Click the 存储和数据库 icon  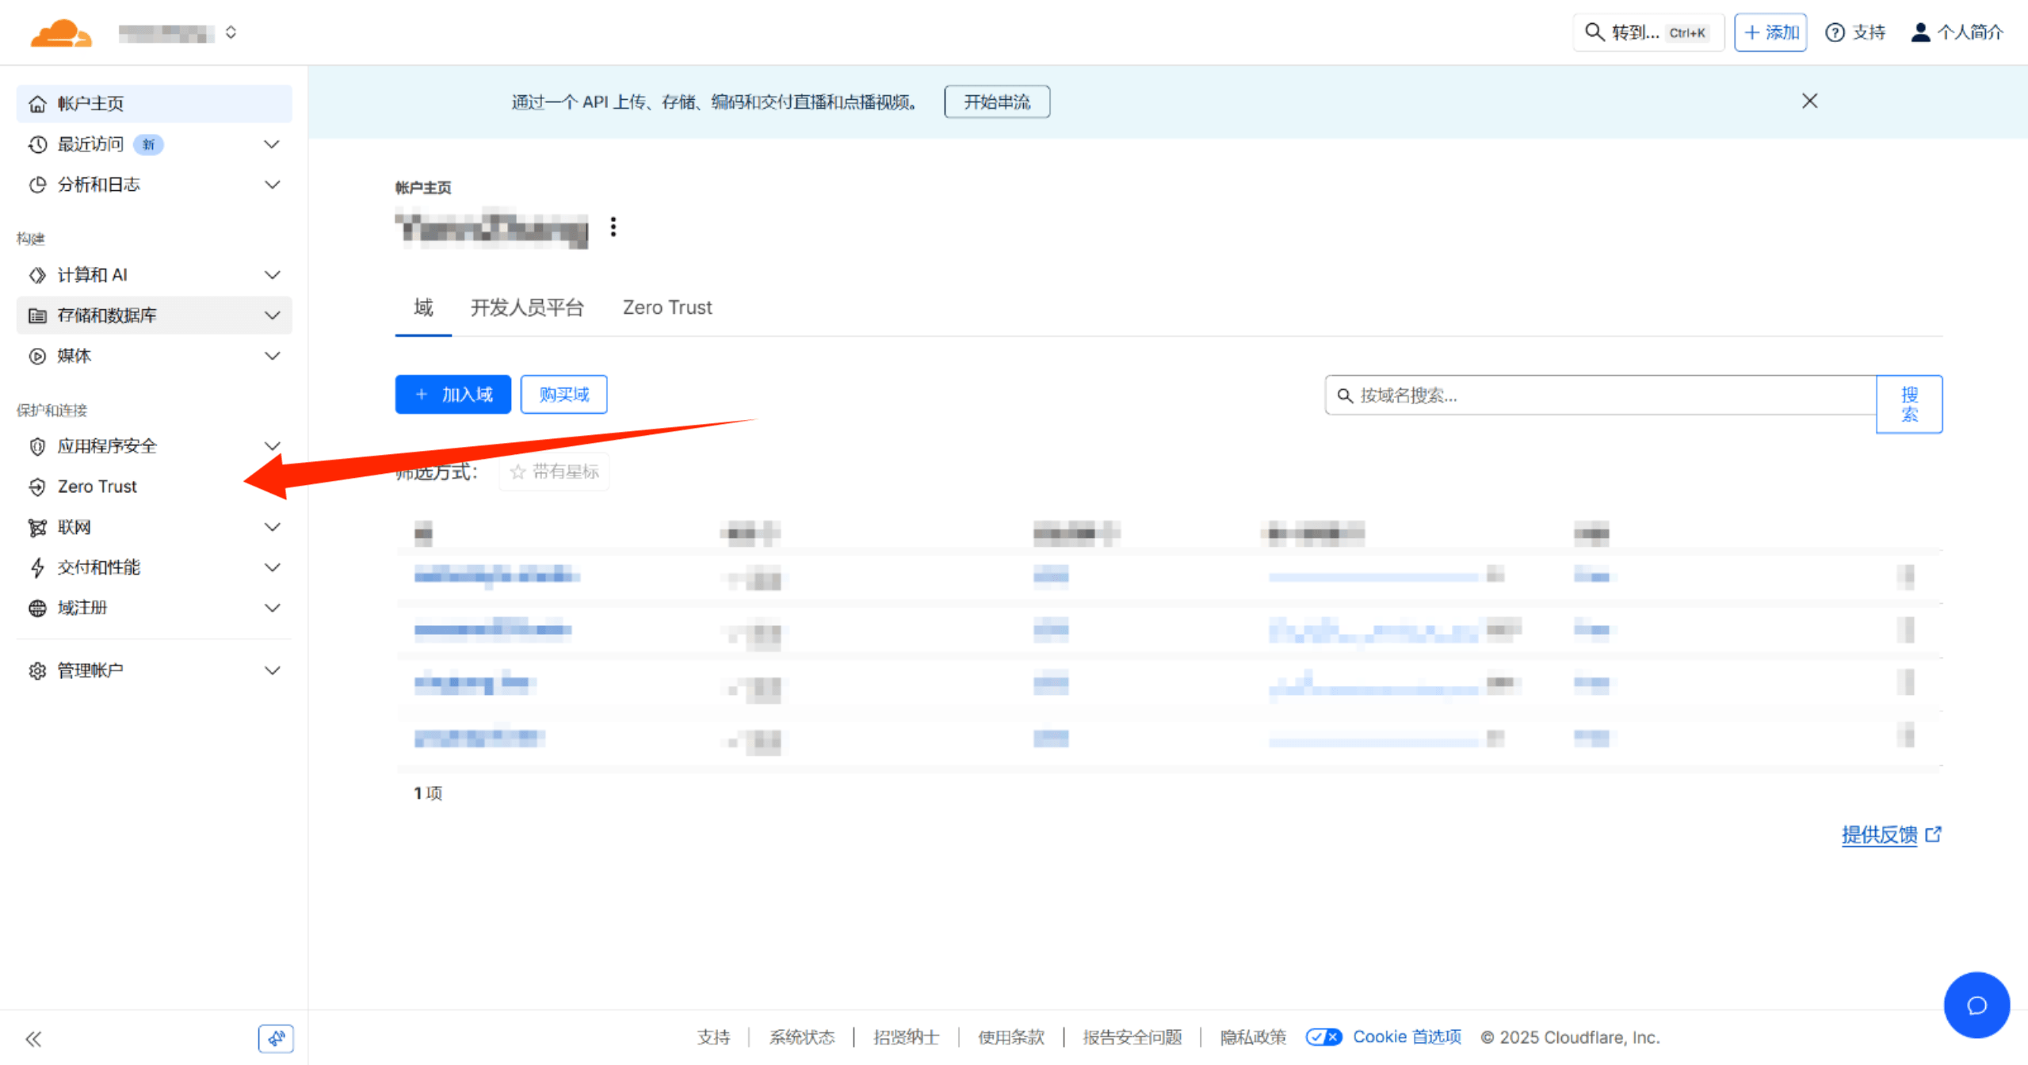pos(37,315)
